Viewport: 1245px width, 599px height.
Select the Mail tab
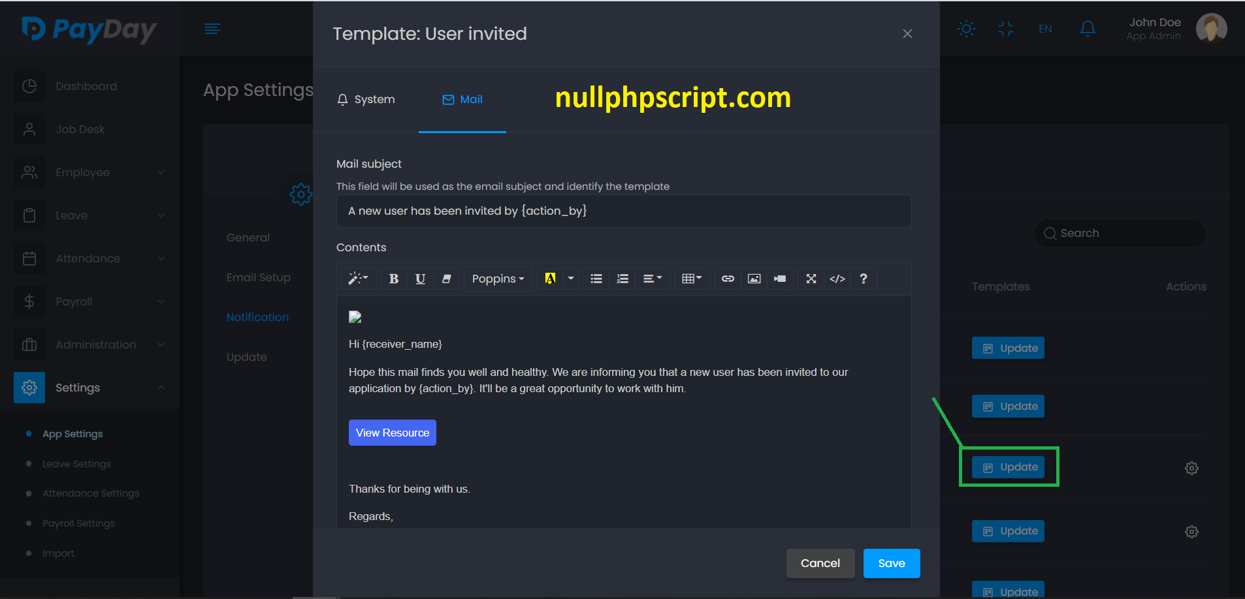pos(462,99)
